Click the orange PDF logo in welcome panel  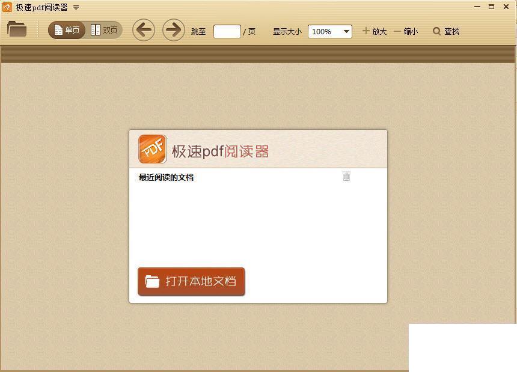[x=152, y=149]
